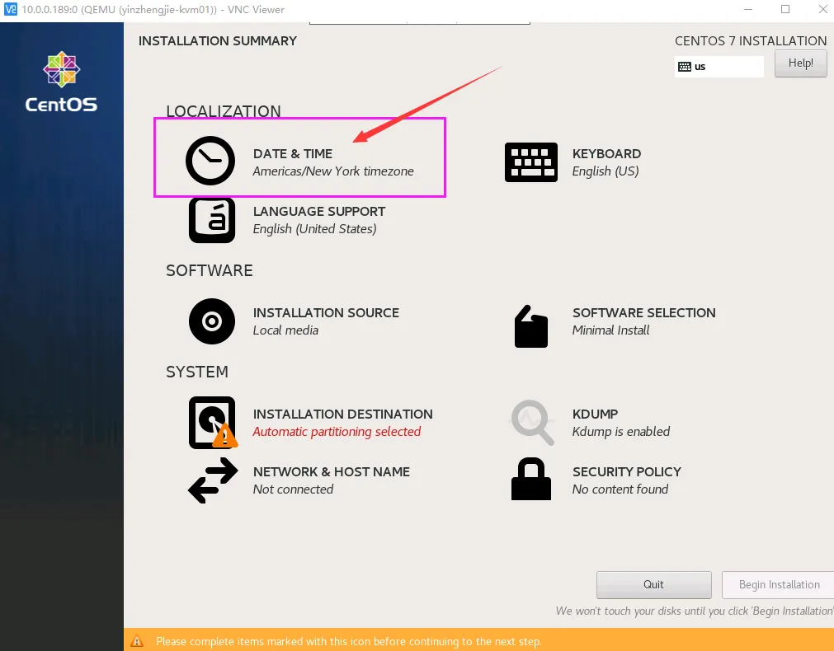
Task: Click the small keyboard icon beside 'us'
Action: coord(685,67)
